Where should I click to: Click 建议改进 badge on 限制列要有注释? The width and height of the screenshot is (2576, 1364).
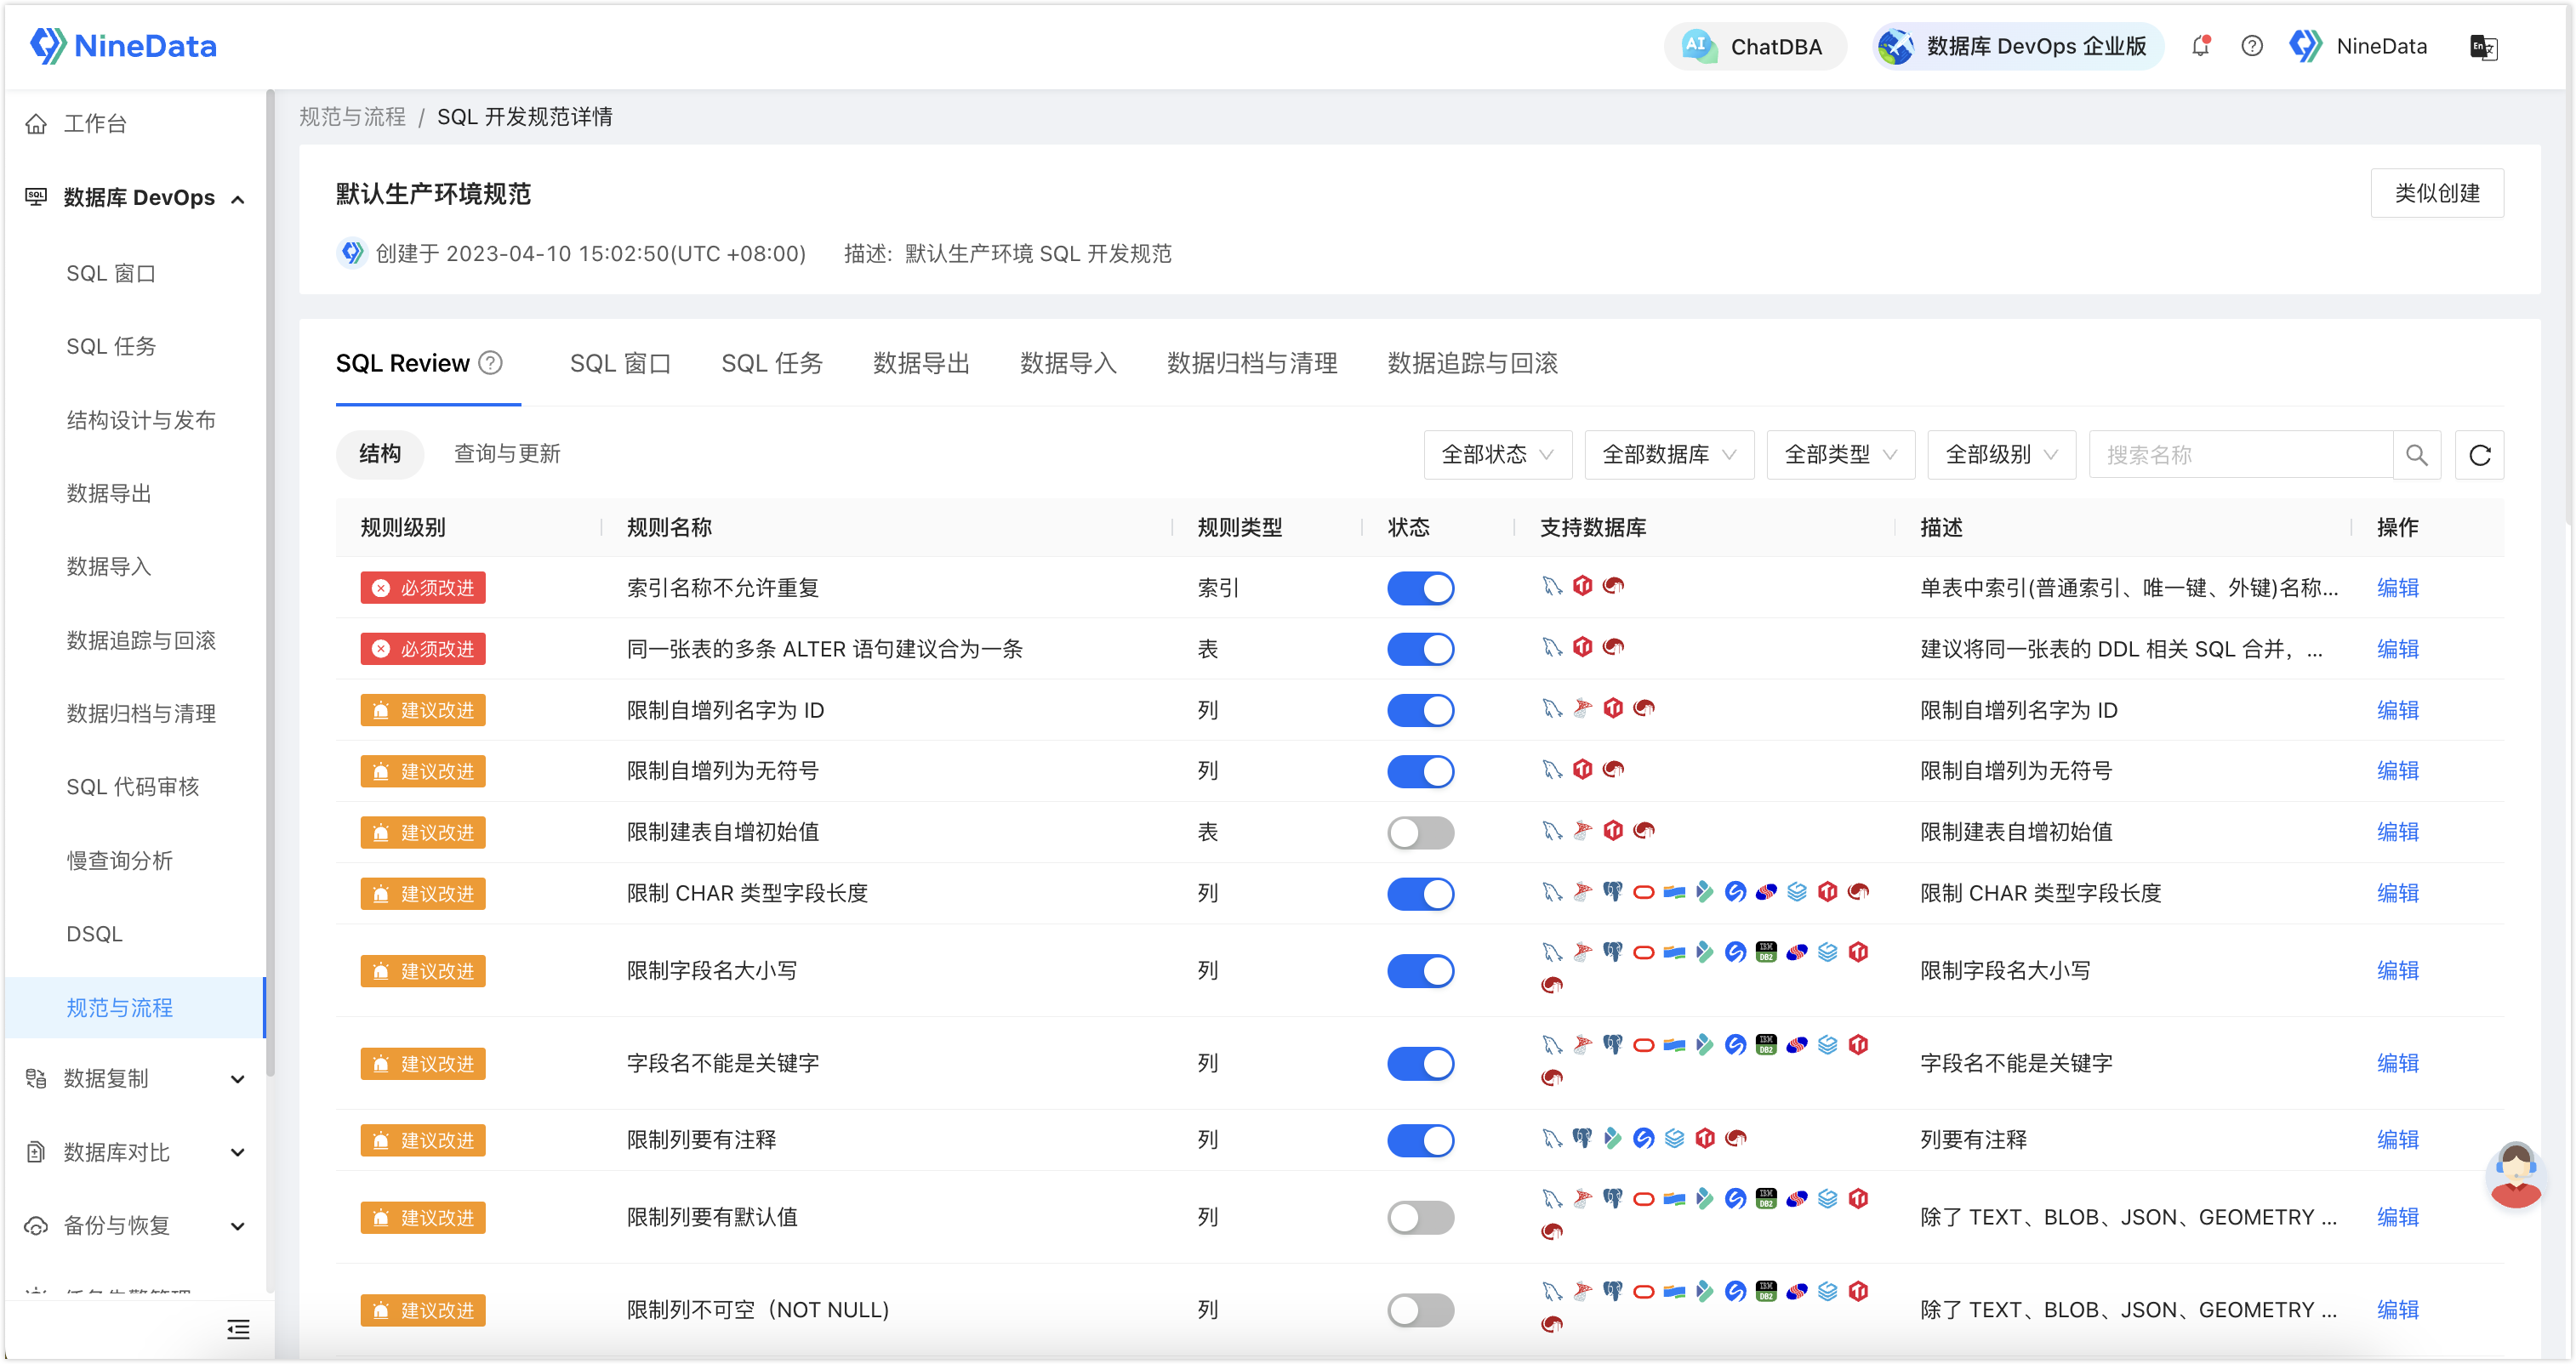423,1140
